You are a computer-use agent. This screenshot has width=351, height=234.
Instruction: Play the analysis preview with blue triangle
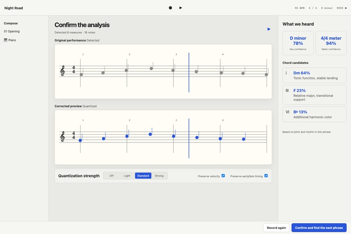[269, 29]
